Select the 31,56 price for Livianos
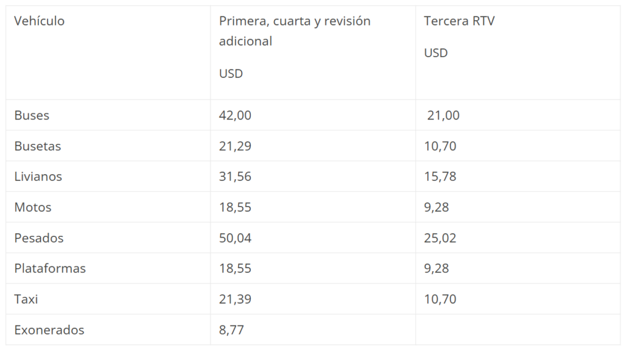Image resolution: width=625 pixels, height=351 pixels. point(235,177)
